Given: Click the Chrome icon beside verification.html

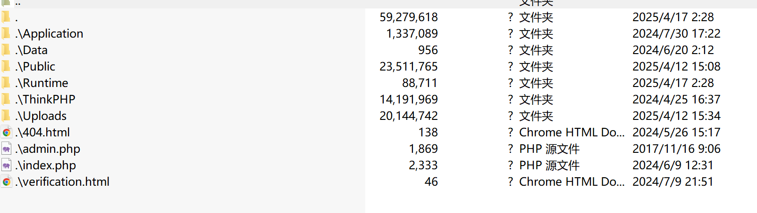Looking at the screenshot, I should 6,182.
